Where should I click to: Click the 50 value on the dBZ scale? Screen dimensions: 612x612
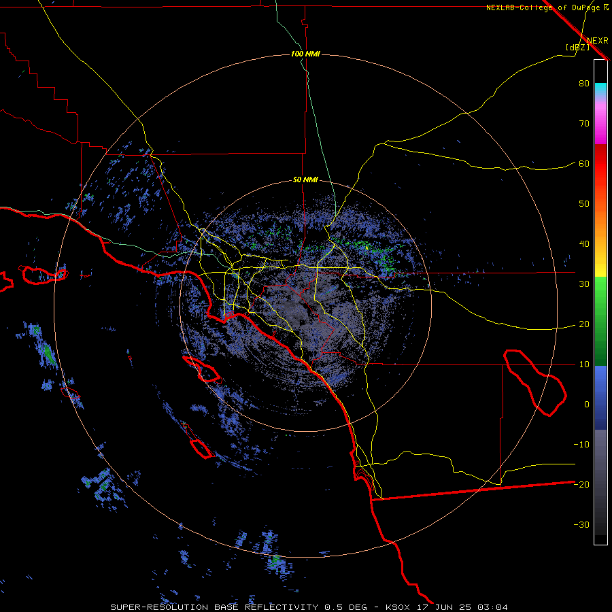[x=584, y=204]
